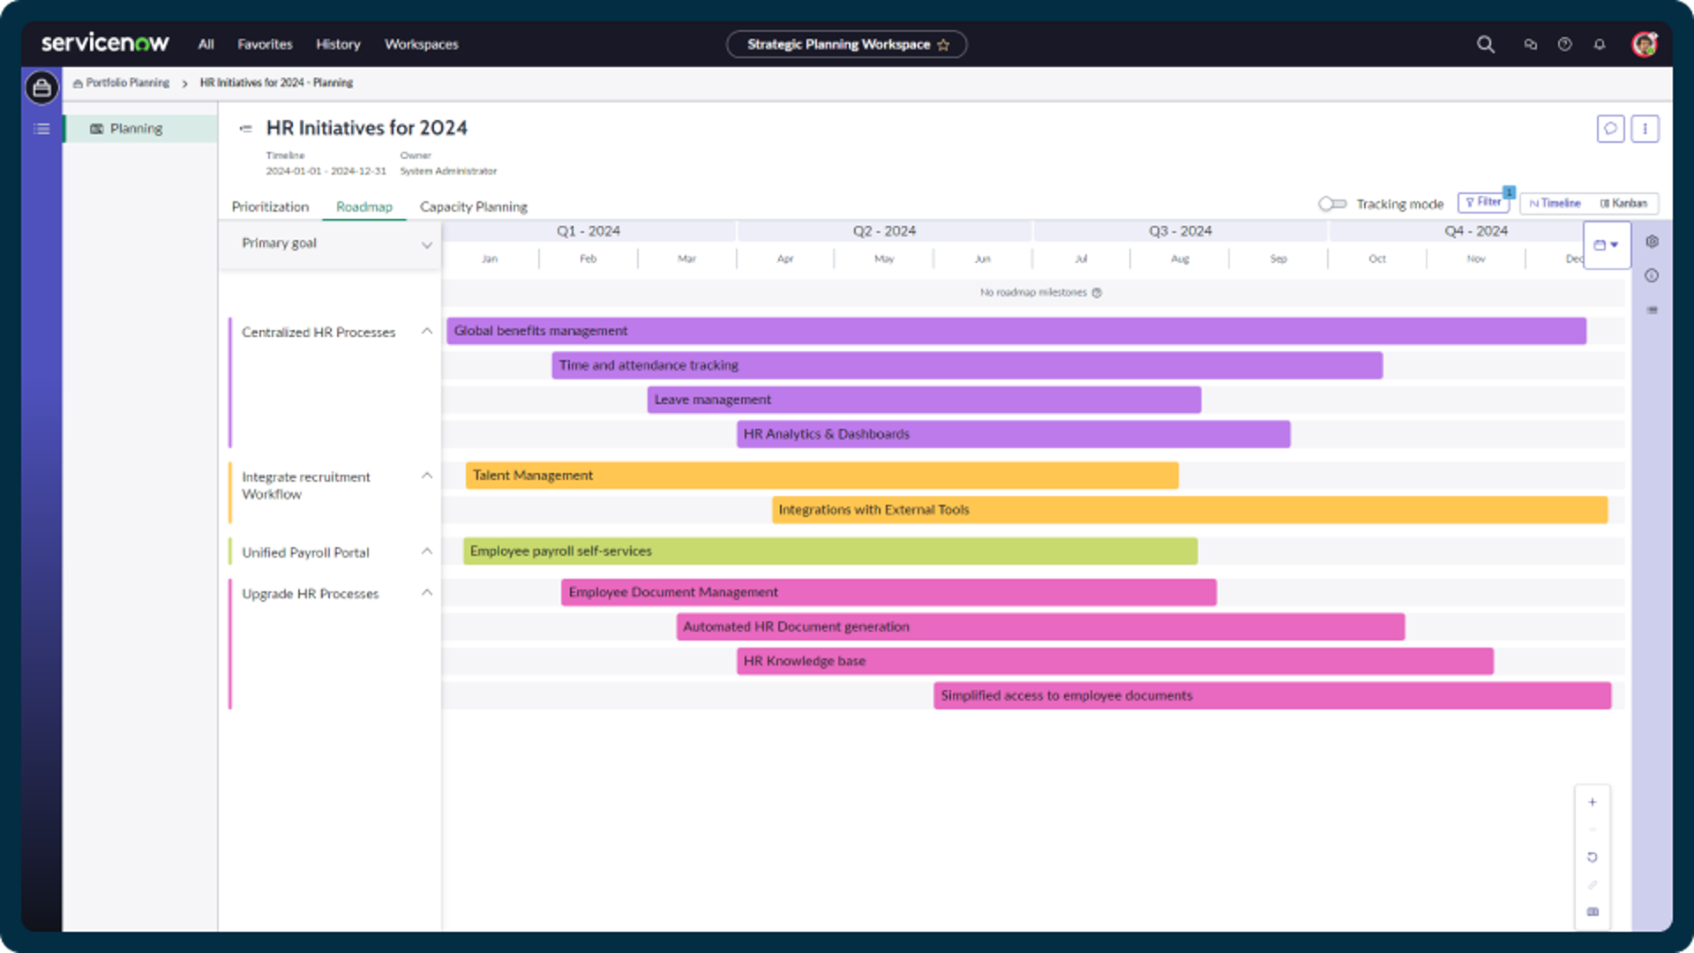Open the Workspaces menu
This screenshot has height=953, width=1694.
point(421,44)
